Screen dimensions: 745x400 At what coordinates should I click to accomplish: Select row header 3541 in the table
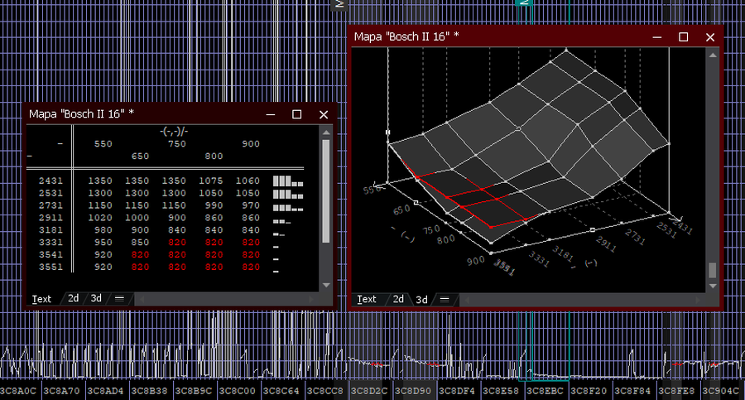pyautogui.click(x=50, y=255)
